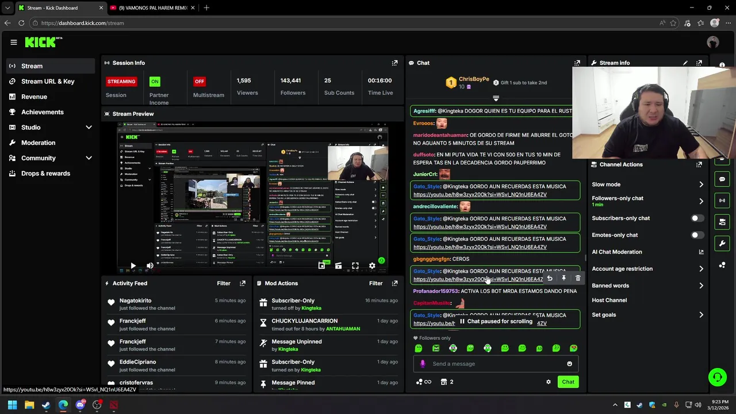736x414 pixels.
Task: Pop out the Chat panel
Action: (577, 63)
